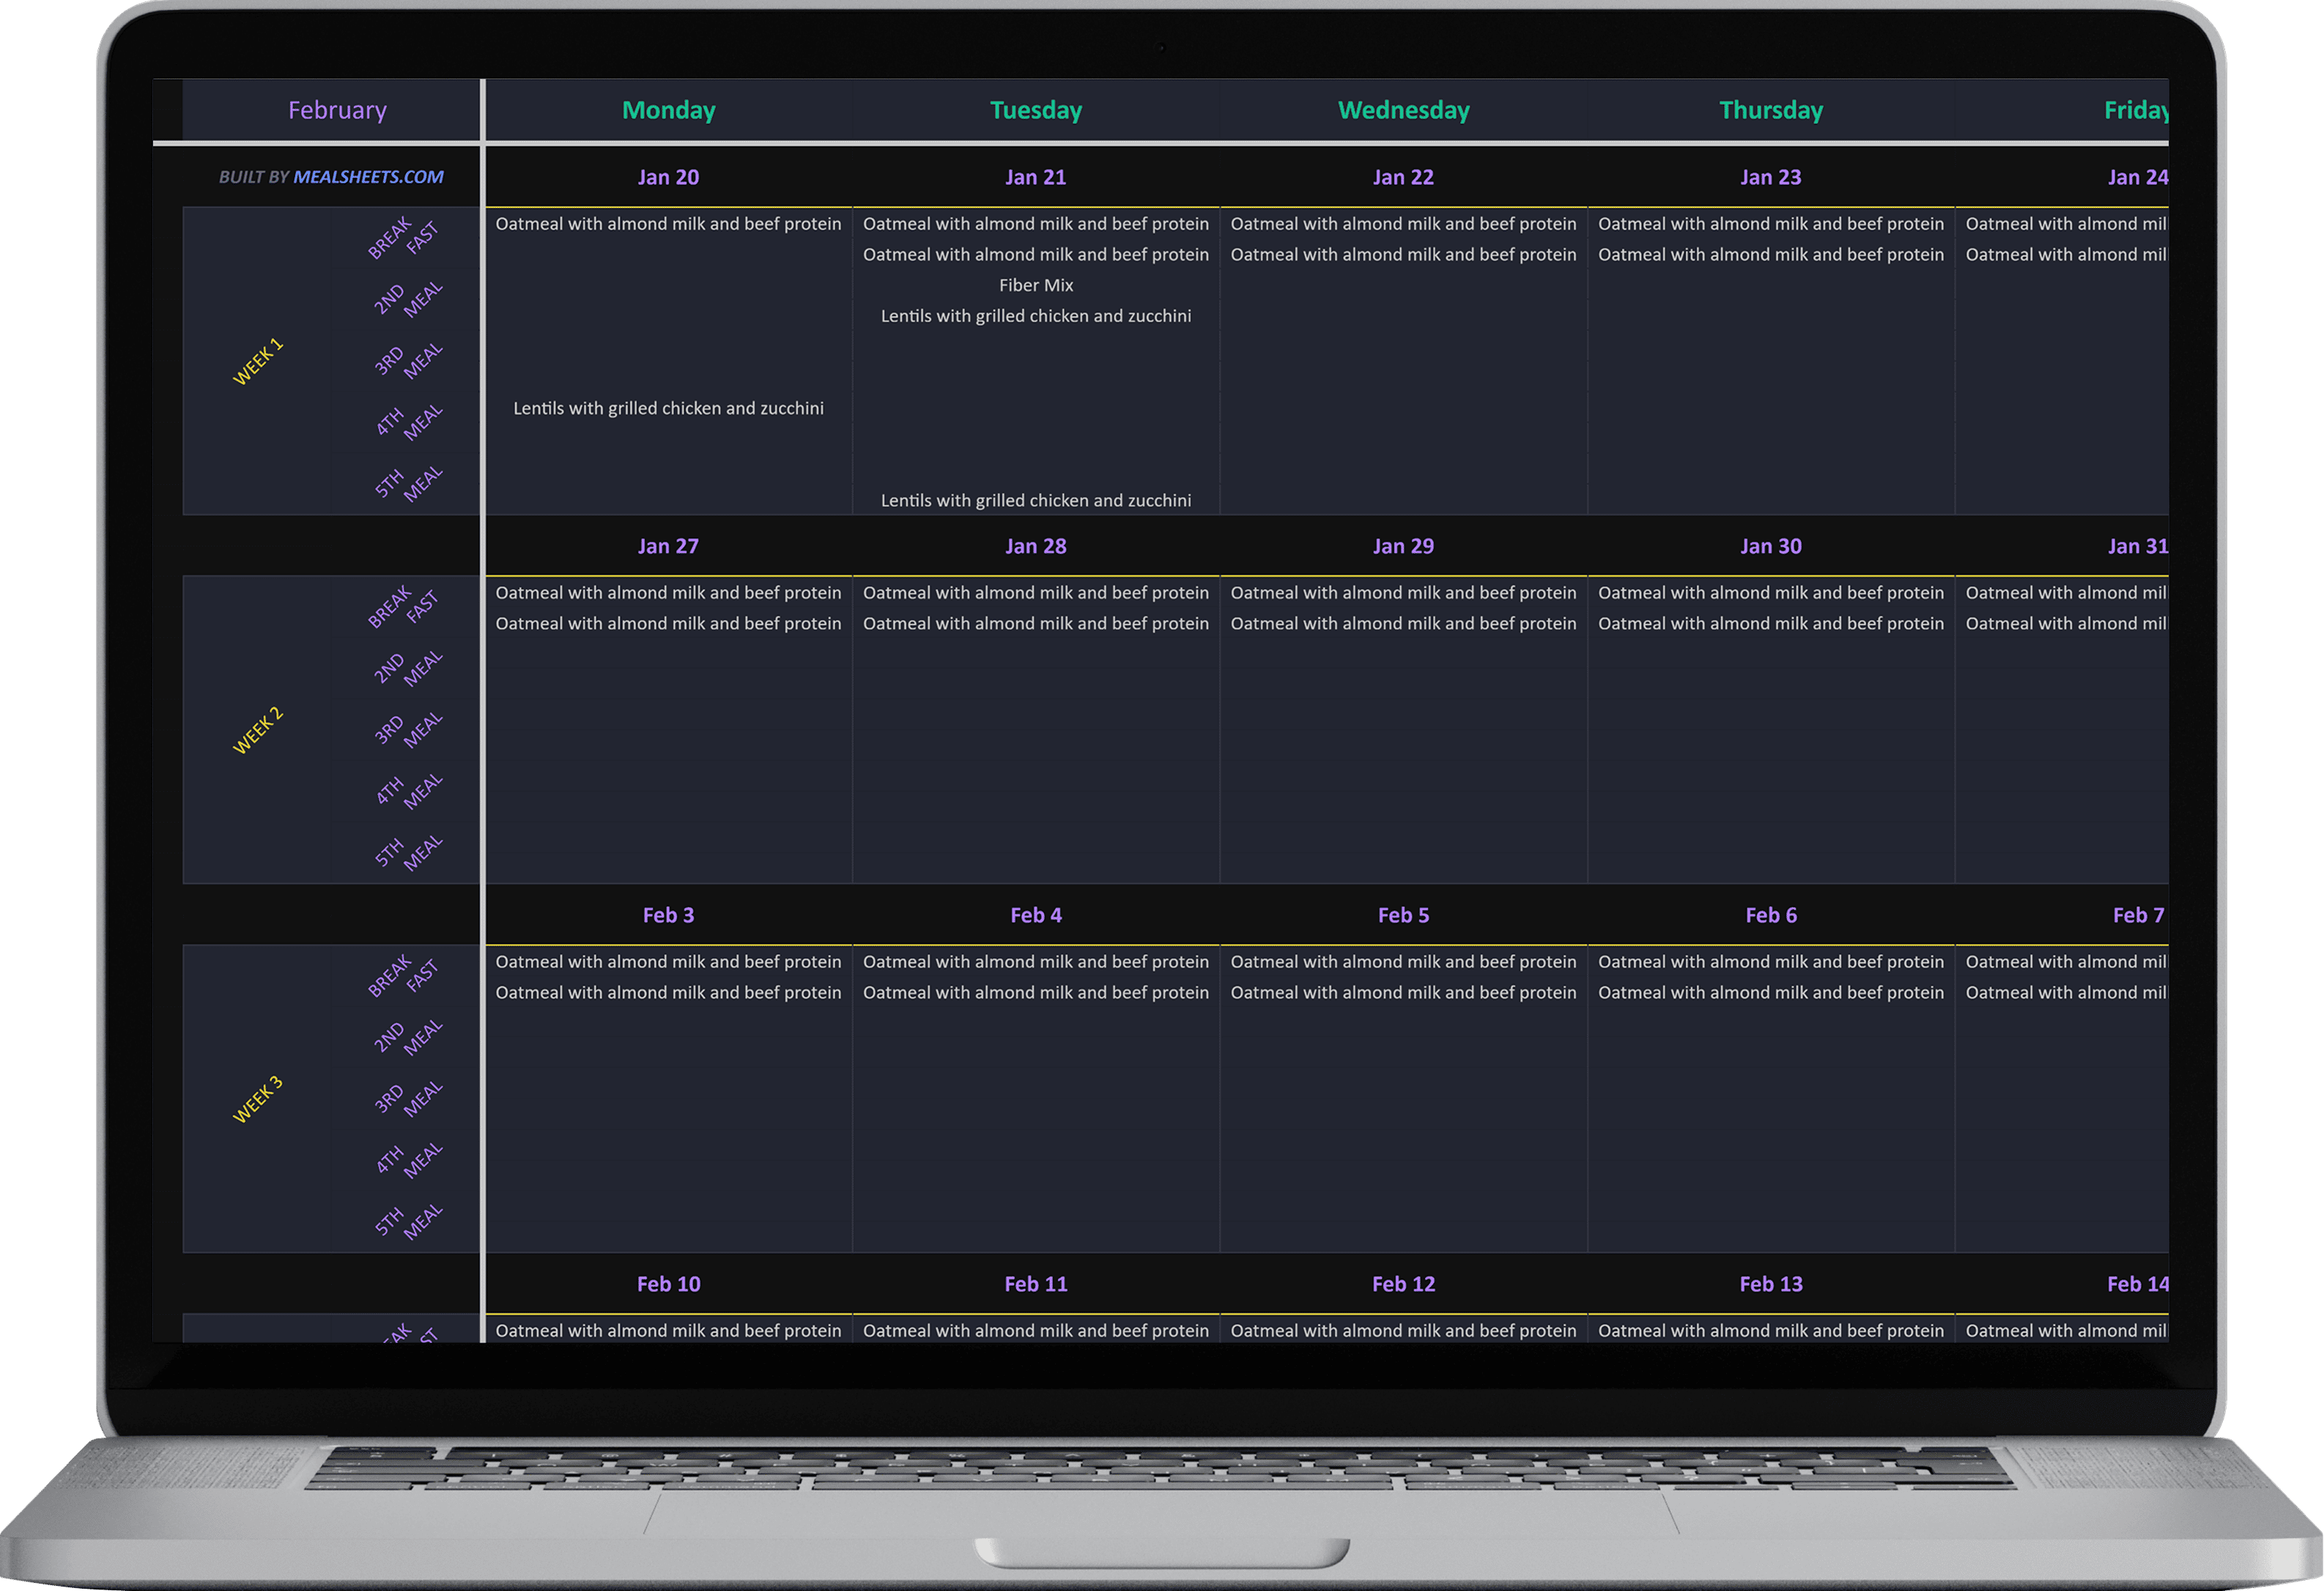Click the MEALSHEETS.COM link
Image resolution: width=2324 pixels, height=1591 pixels.
(x=368, y=177)
